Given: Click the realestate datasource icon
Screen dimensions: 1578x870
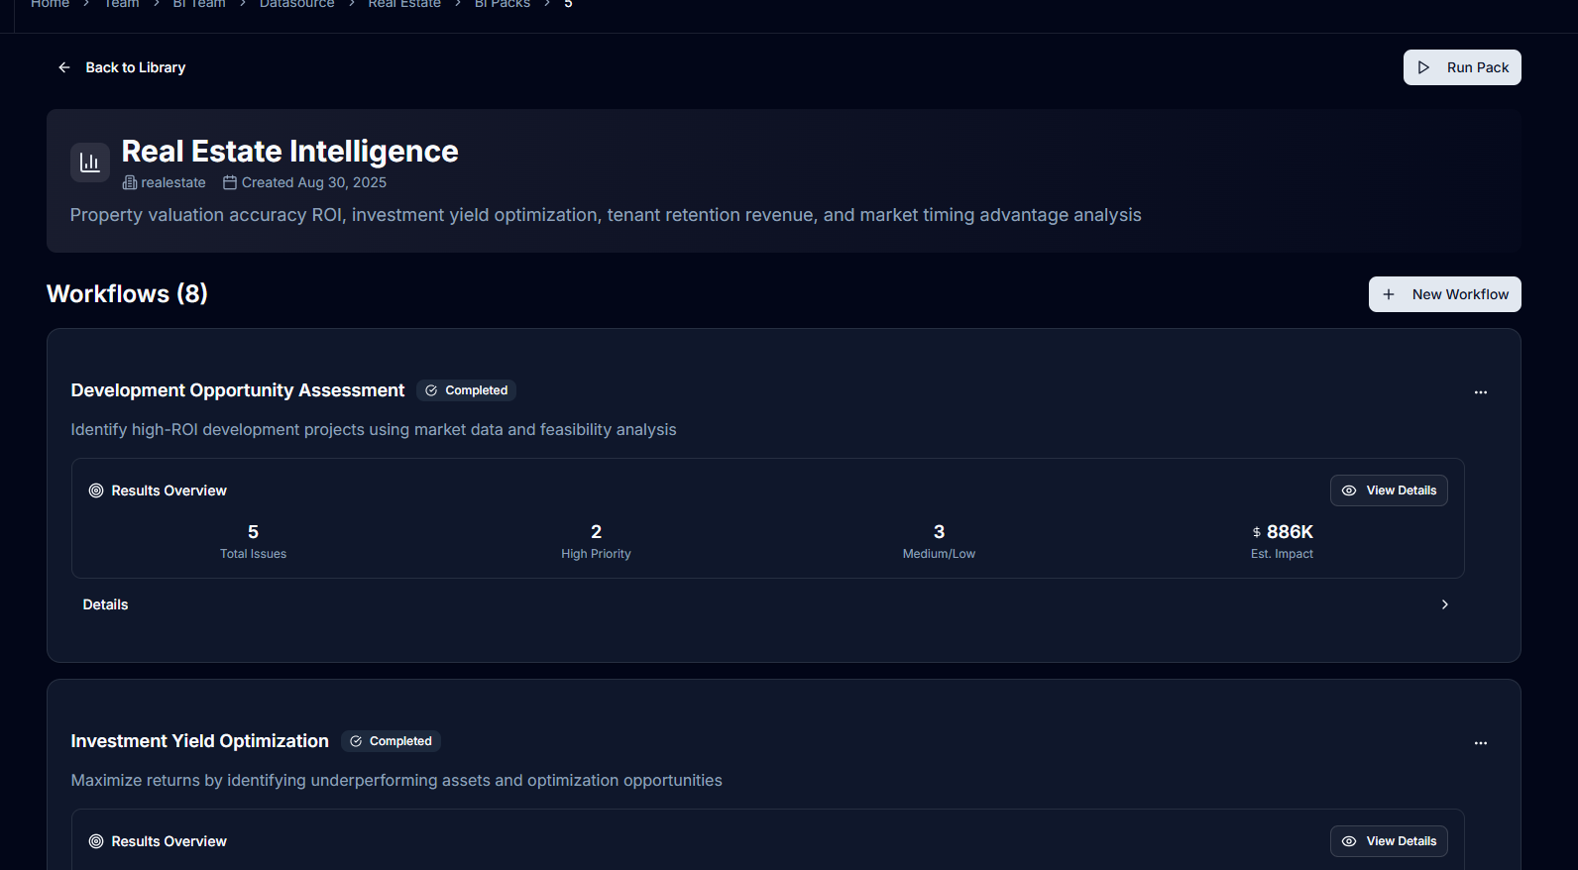Looking at the screenshot, I should pos(130,182).
